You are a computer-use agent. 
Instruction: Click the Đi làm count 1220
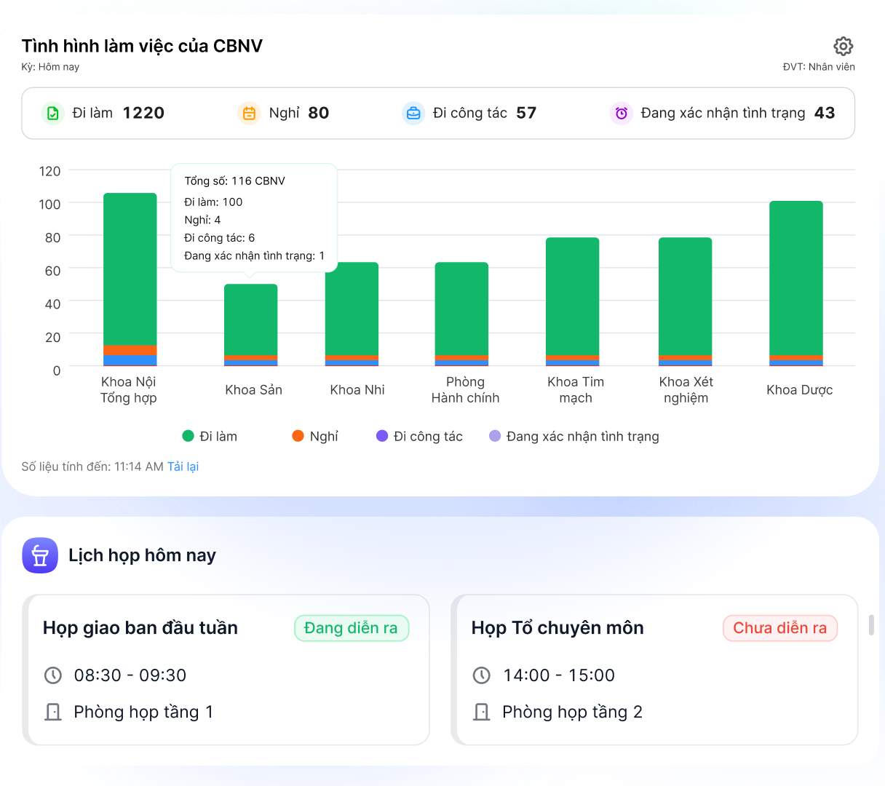click(x=143, y=113)
